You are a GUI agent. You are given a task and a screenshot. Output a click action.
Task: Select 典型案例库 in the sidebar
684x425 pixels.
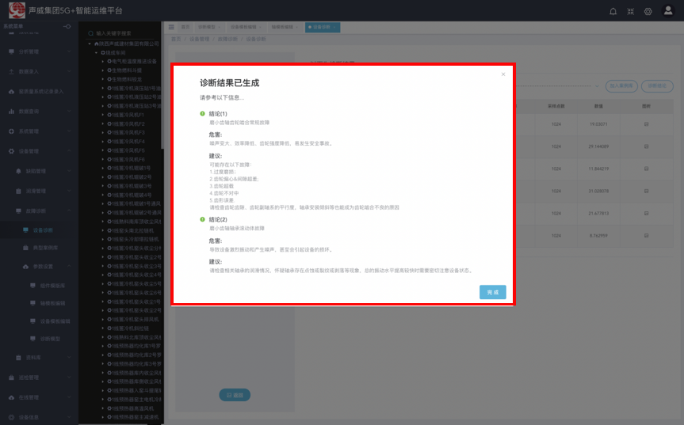(x=44, y=249)
